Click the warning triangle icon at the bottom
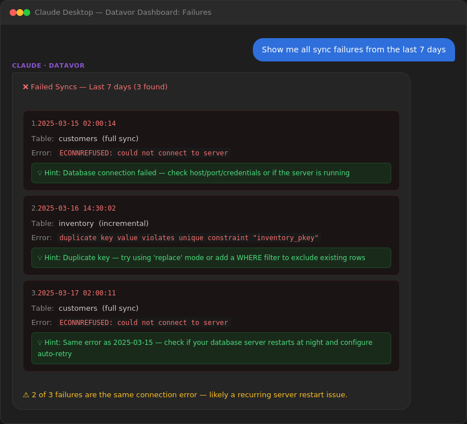The width and height of the screenshot is (467, 424). (24, 394)
